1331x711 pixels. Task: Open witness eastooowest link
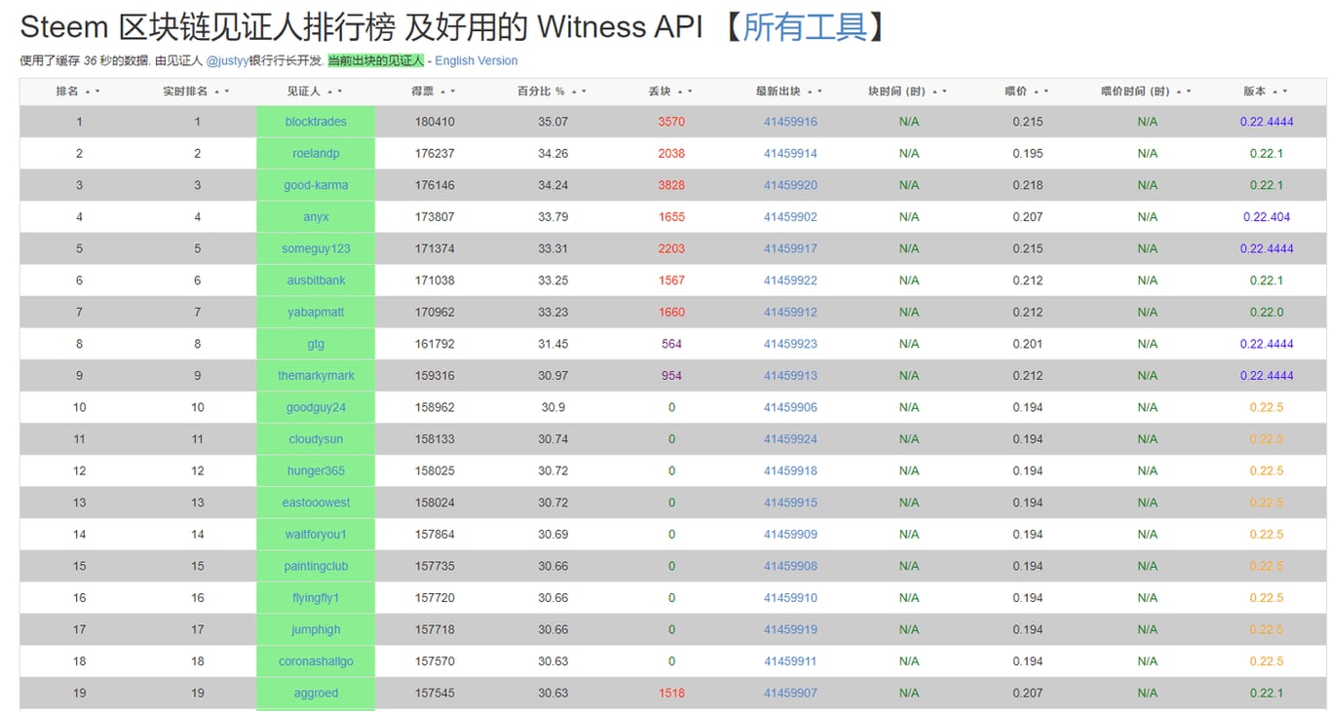coord(316,503)
